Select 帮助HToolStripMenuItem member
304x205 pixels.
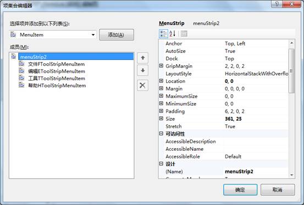tap(57, 86)
